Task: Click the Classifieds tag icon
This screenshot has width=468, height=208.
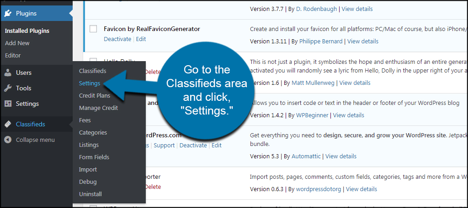Action: click(8, 124)
